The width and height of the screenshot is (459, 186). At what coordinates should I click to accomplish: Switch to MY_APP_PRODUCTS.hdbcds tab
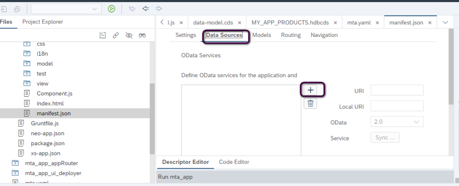click(290, 23)
